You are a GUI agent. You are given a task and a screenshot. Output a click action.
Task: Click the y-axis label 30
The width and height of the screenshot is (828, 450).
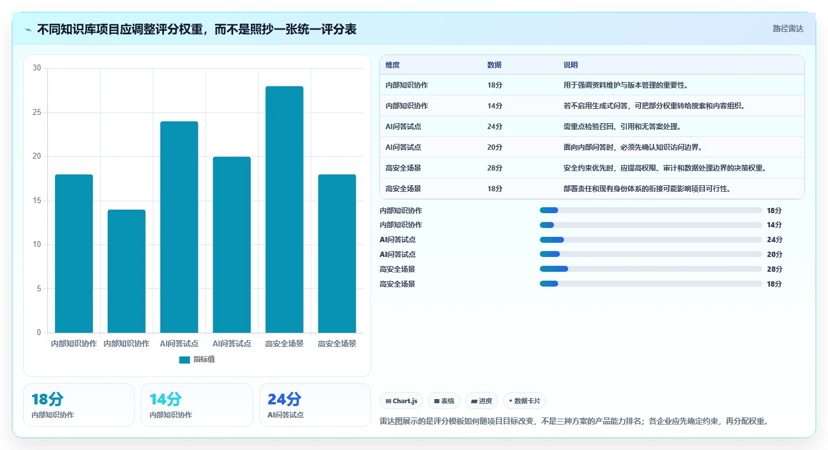(37, 68)
